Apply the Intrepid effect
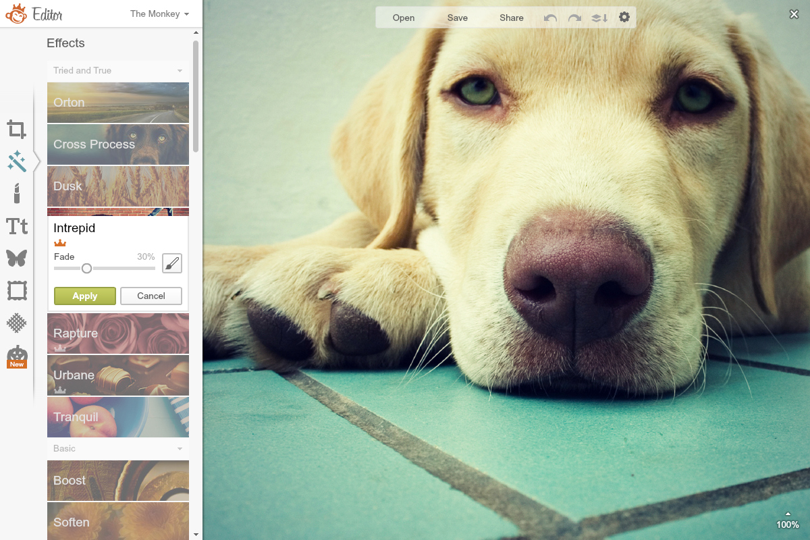Viewport: 810px width, 540px height. pos(85,296)
